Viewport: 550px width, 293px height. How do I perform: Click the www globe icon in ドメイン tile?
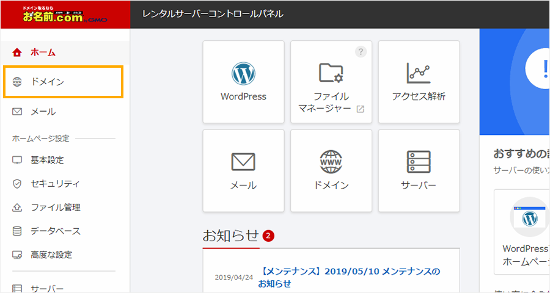[331, 162]
